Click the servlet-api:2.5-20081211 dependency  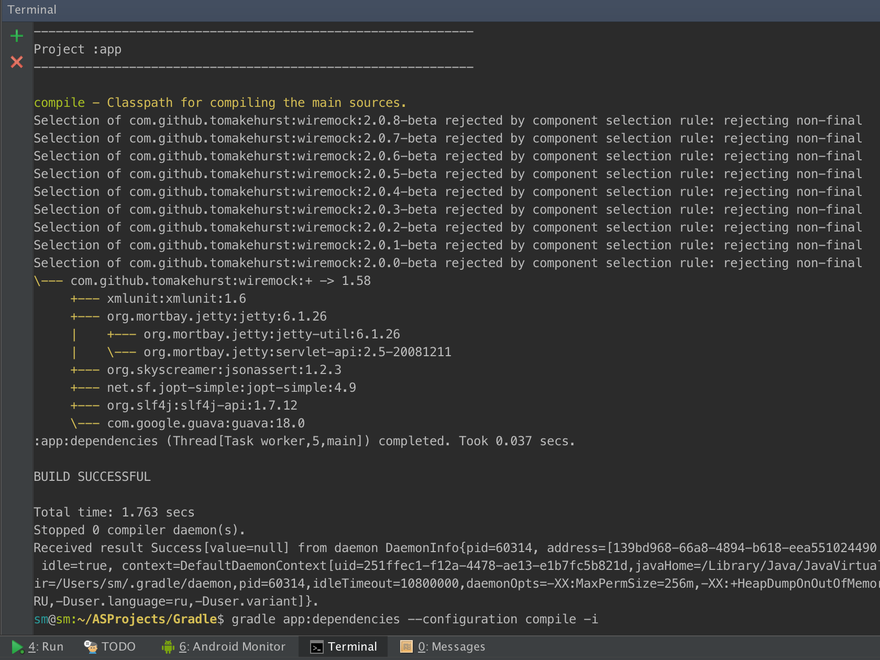tap(279, 352)
